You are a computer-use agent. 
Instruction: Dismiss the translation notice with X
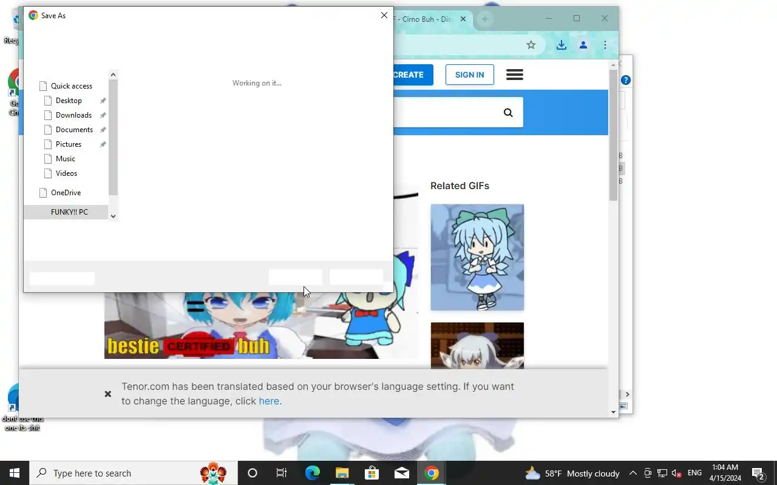(x=107, y=394)
